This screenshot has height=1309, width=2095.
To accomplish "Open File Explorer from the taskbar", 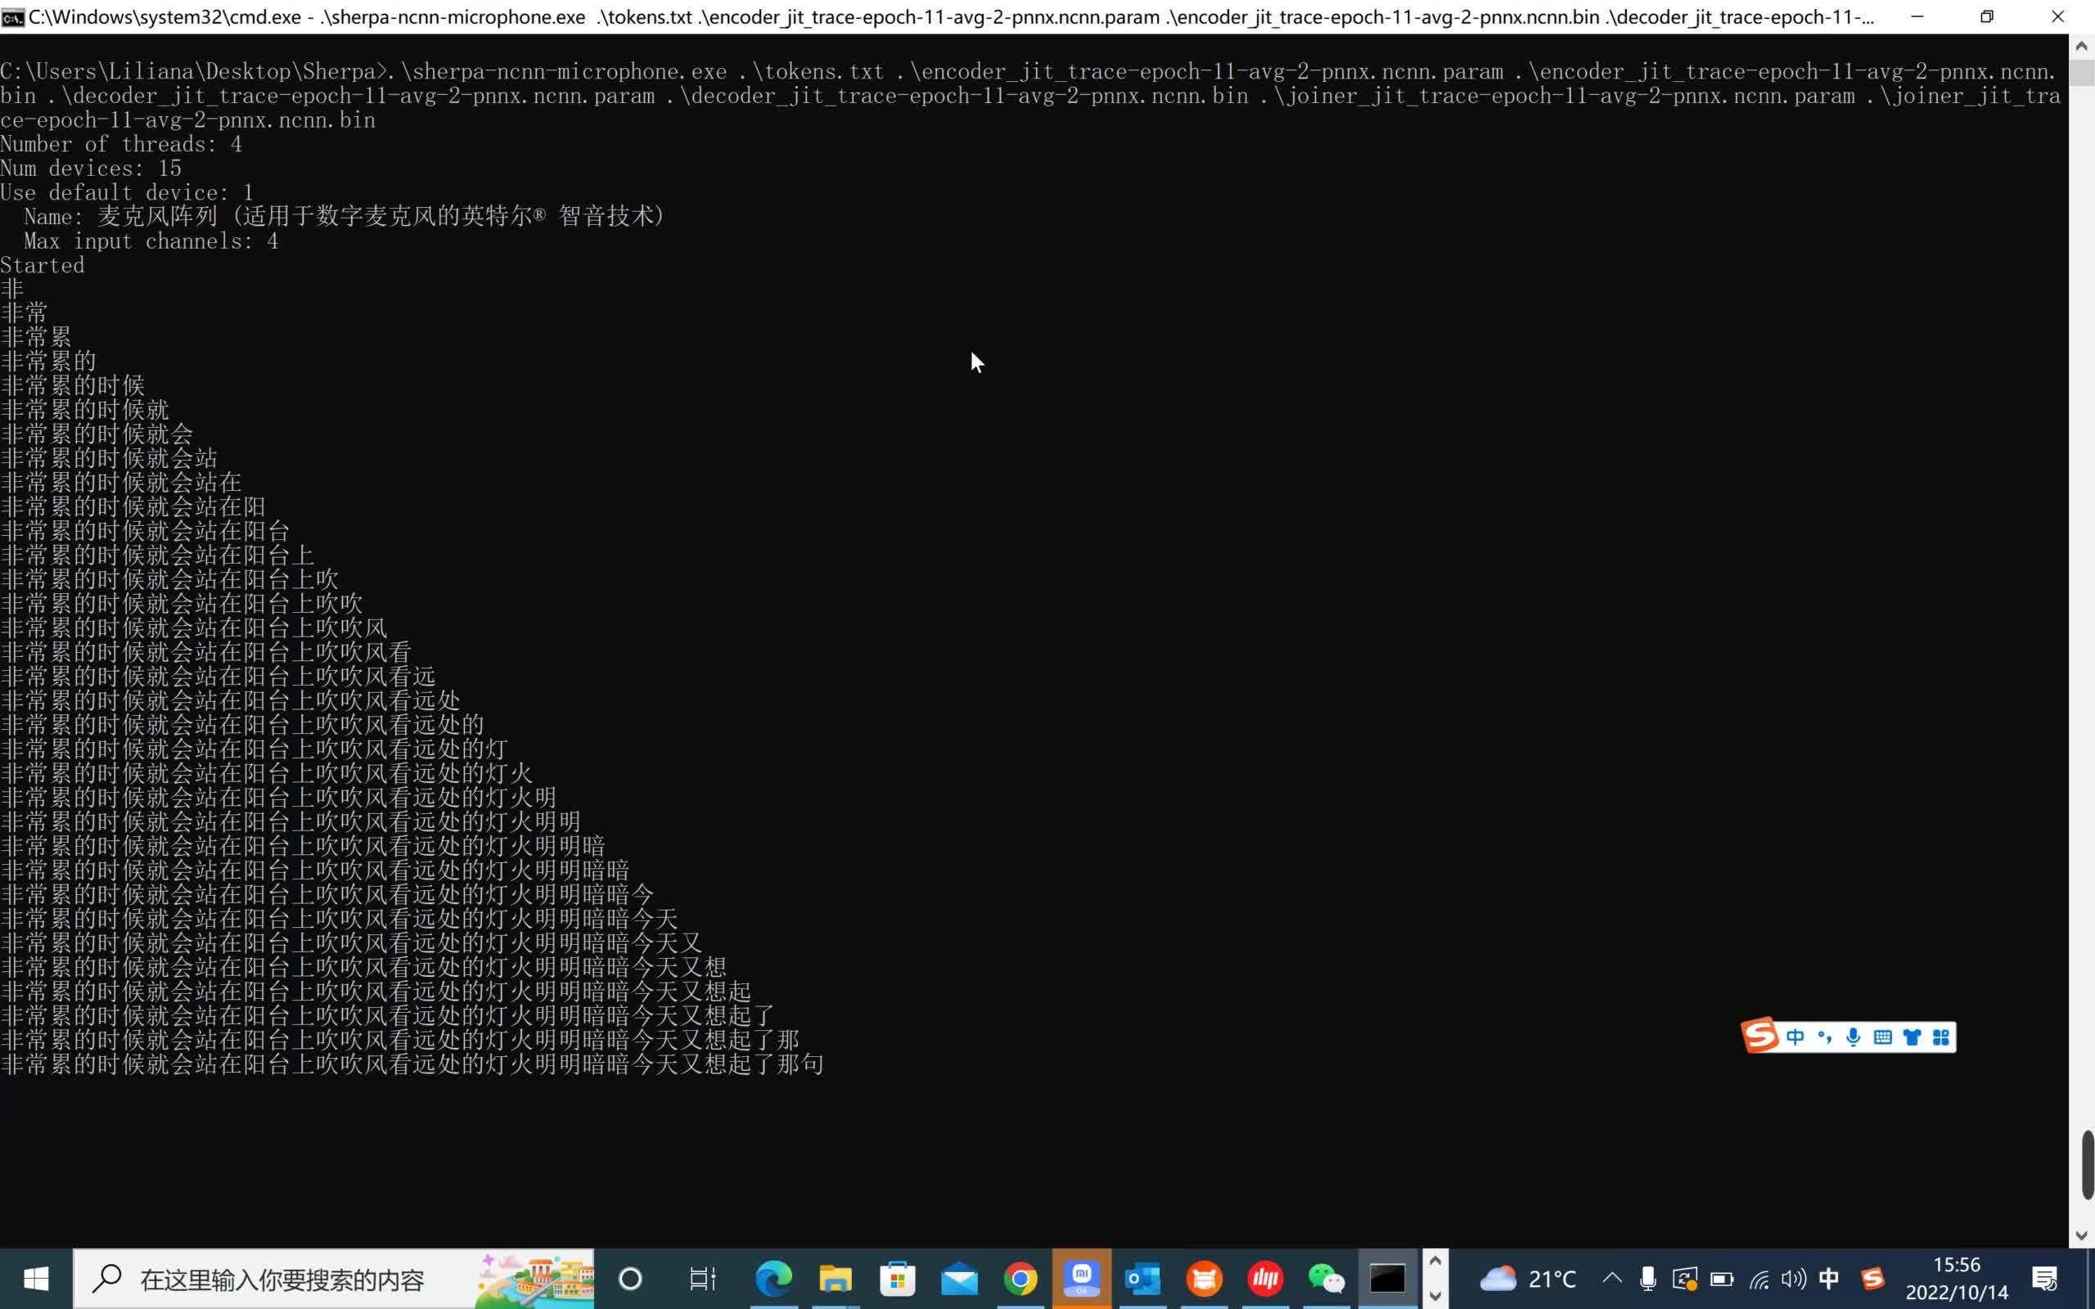I will click(836, 1279).
